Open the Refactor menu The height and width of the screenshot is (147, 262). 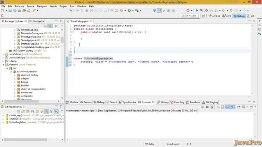[x=19, y=7]
